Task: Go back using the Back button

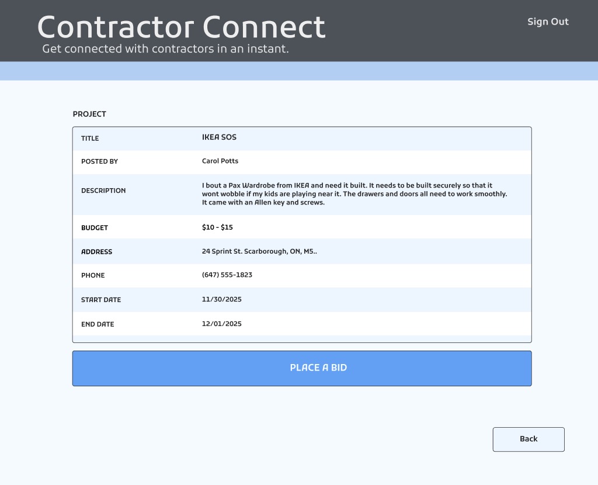Action: tap(529, 439)
